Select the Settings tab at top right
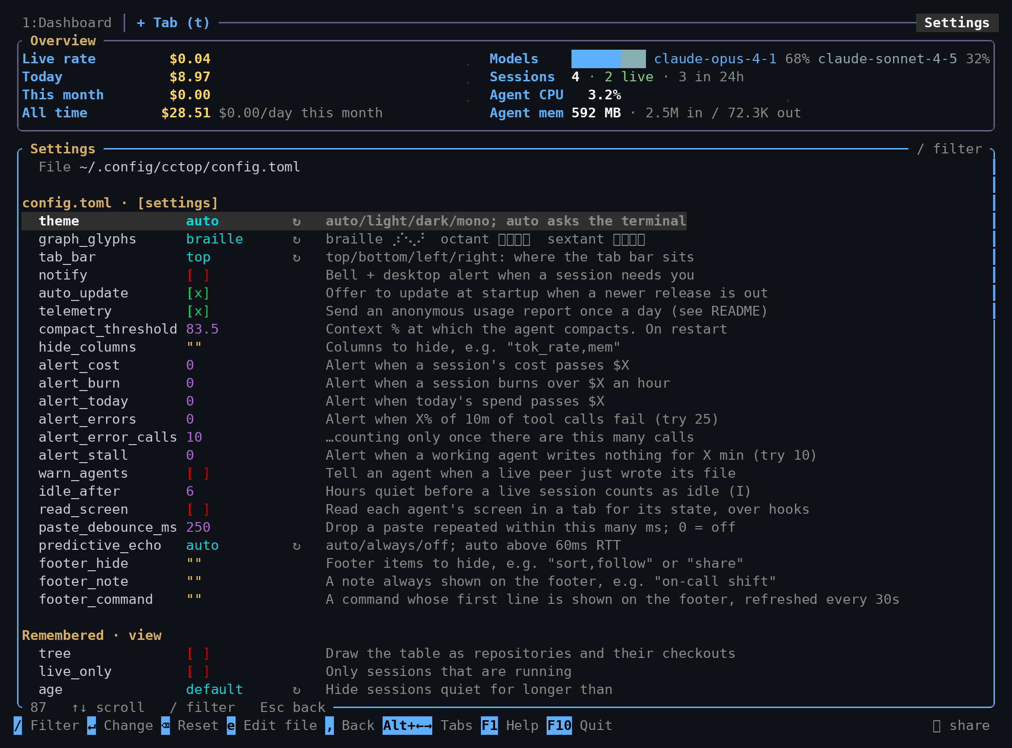The image size is (1012, 748). click(x=957, y=23)
